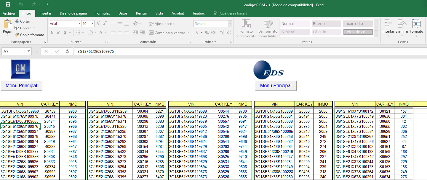Expand the font size dropdown

(x=92, y=24)
